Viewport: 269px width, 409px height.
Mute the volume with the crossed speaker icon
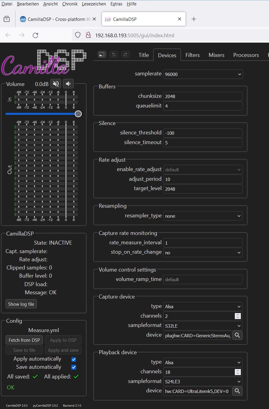(56, 84)
